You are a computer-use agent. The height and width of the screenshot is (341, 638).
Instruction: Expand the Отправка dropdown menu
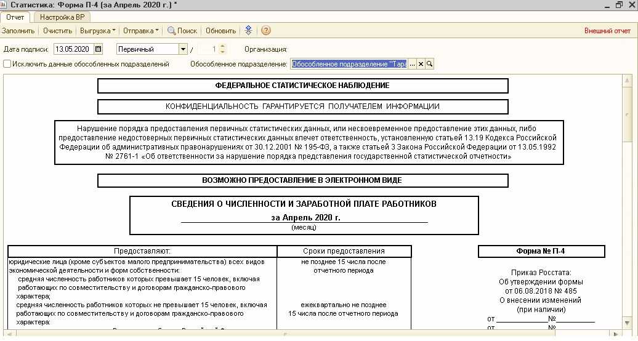141,31
